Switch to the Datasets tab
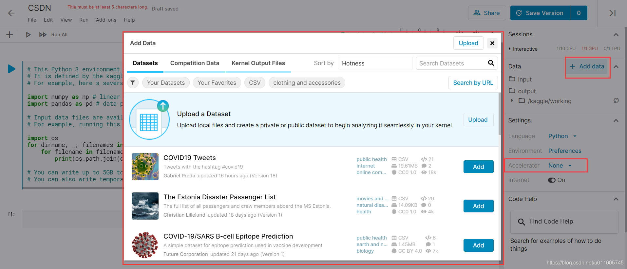 [145, 63]
